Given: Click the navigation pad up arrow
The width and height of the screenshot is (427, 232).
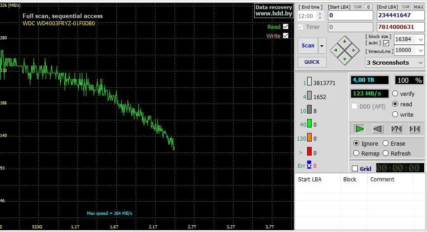Looking at the screenshot, I should click(x=345, y=42).
